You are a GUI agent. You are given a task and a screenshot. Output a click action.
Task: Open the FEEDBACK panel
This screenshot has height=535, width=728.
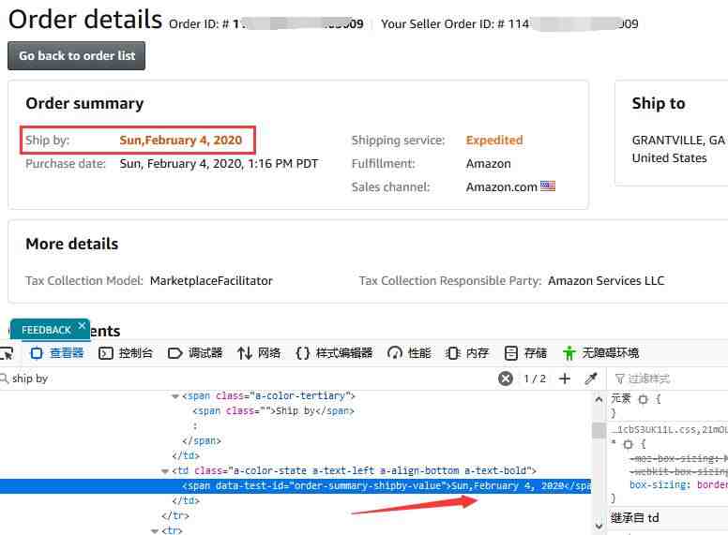(46, 330)
